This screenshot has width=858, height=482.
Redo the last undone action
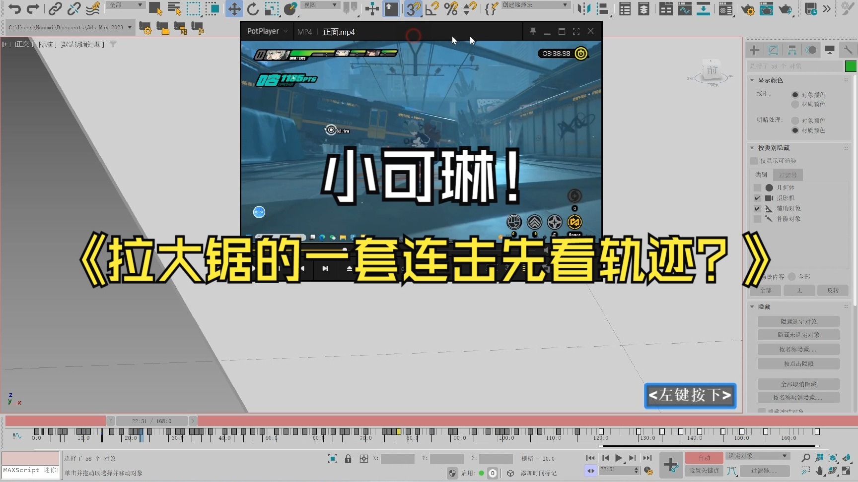click(33, 8)
